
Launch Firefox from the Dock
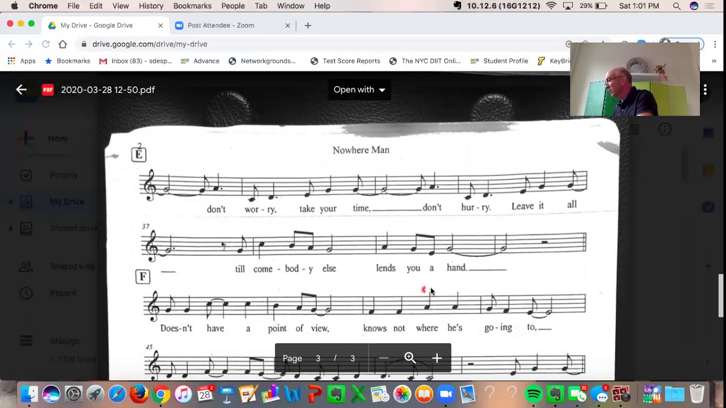[139, 394]
